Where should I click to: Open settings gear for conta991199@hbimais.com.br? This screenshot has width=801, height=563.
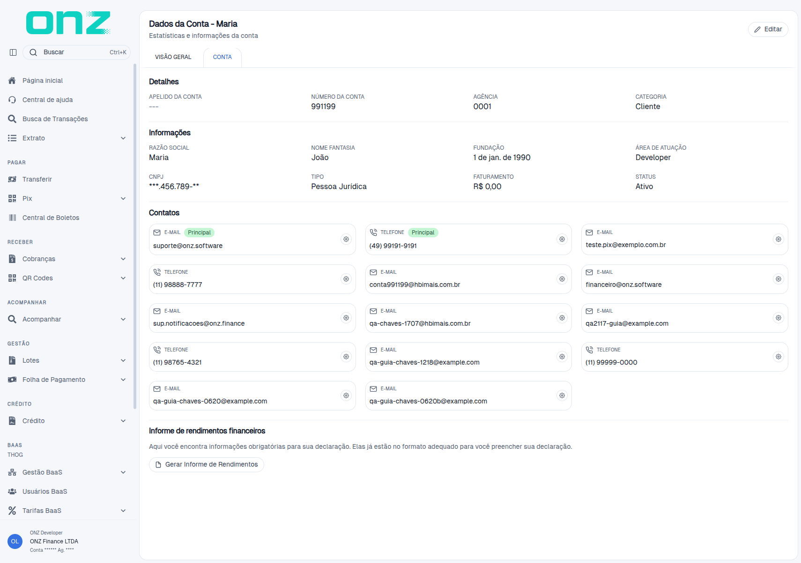click(562, 279)
